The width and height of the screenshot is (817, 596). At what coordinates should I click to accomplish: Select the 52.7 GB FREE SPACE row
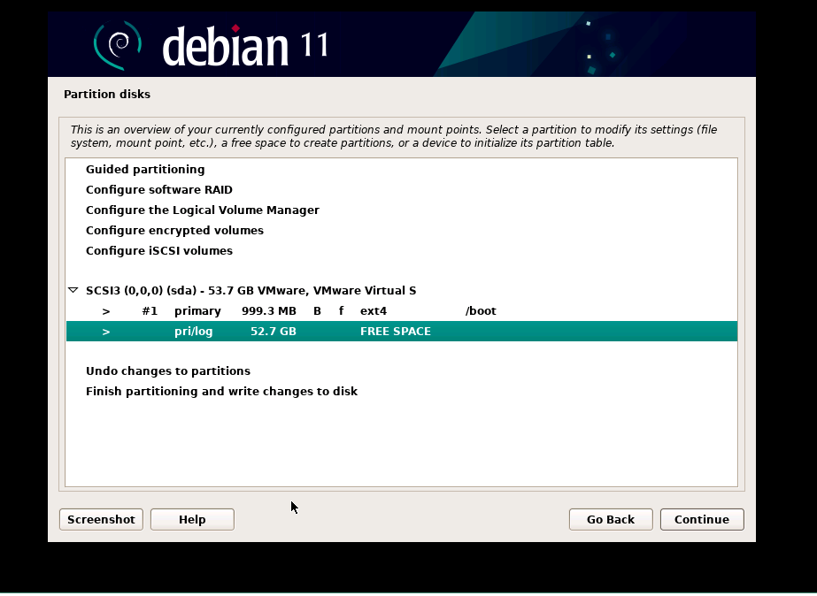click(x=402, y=331)
